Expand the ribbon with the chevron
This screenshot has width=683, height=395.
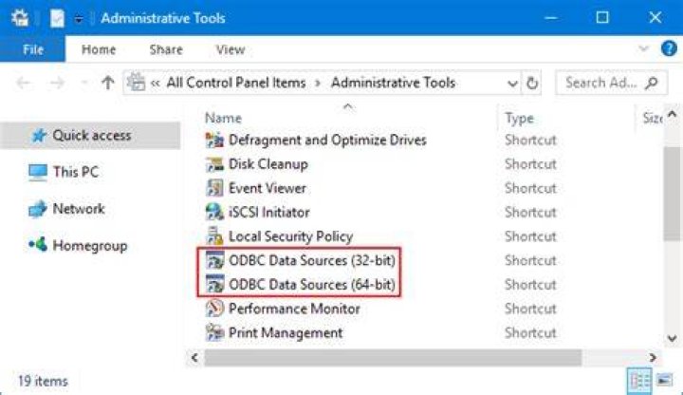pos(643,48)
